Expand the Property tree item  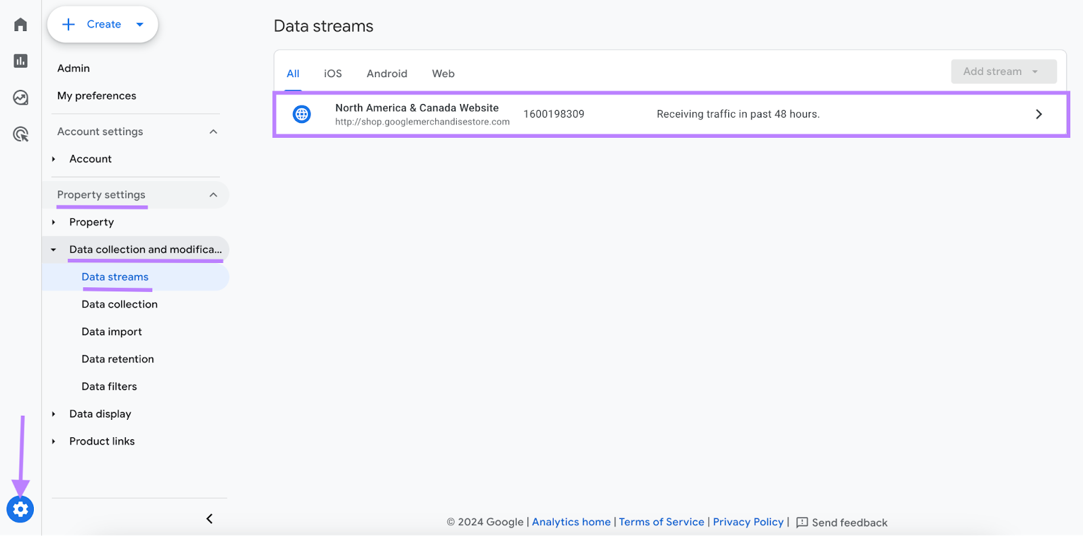coord(53,222)
